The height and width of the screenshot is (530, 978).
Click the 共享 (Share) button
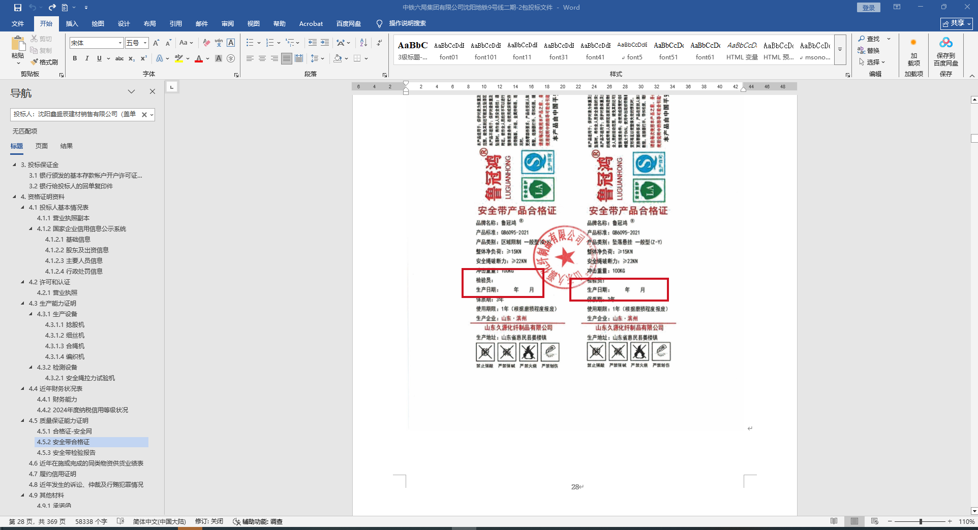(x=957, y=23)
